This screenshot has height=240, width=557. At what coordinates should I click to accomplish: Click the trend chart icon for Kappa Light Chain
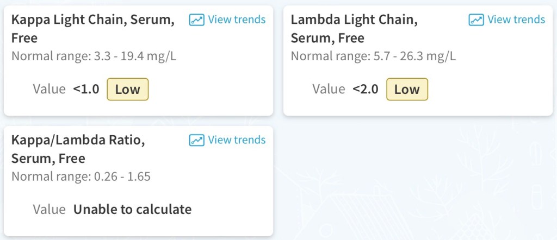coord(196,20)
